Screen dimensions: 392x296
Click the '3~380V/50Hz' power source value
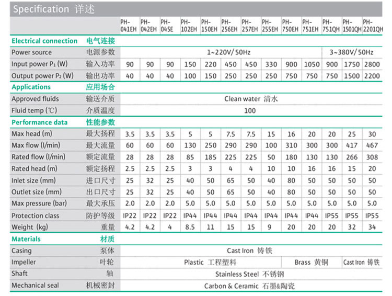pos(351,52)
